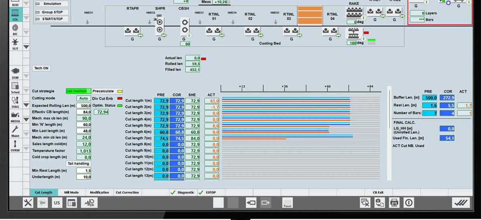This screenshot has height=220, width=481.
Task: Click the Auto cutting mode button
Action: (x=83, y=98)
